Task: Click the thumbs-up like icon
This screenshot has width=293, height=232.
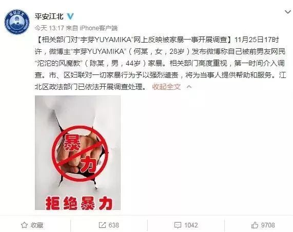Action: coord(255,225)
